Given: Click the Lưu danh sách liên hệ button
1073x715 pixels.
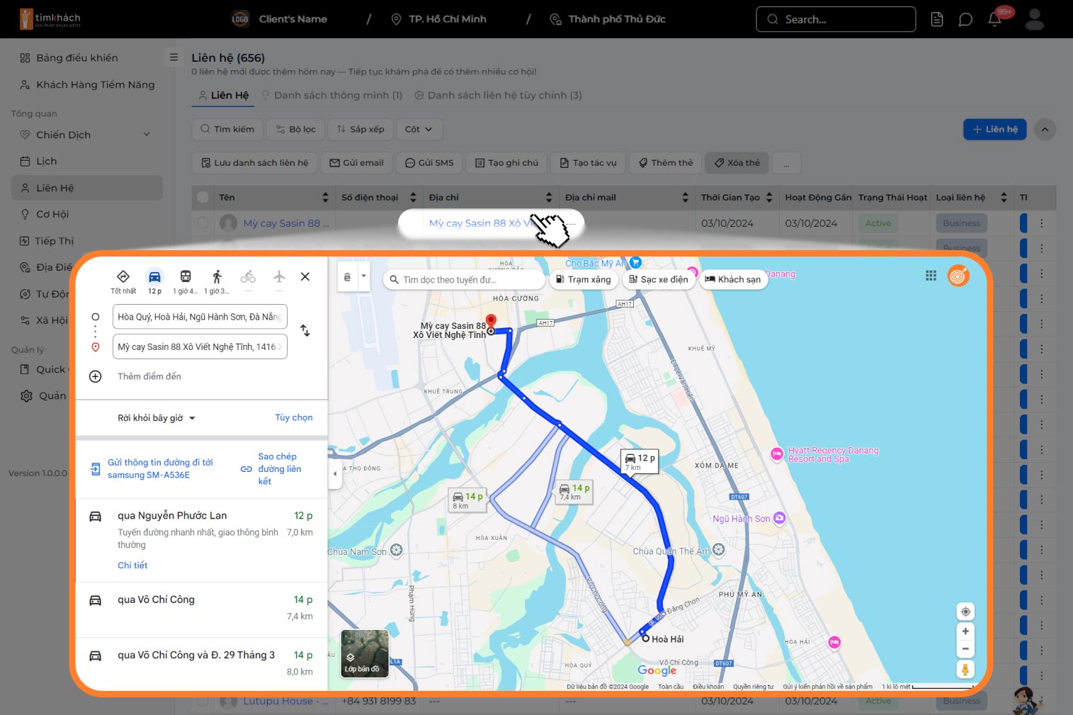Looking at the screenshot, I should click(254, 163).
